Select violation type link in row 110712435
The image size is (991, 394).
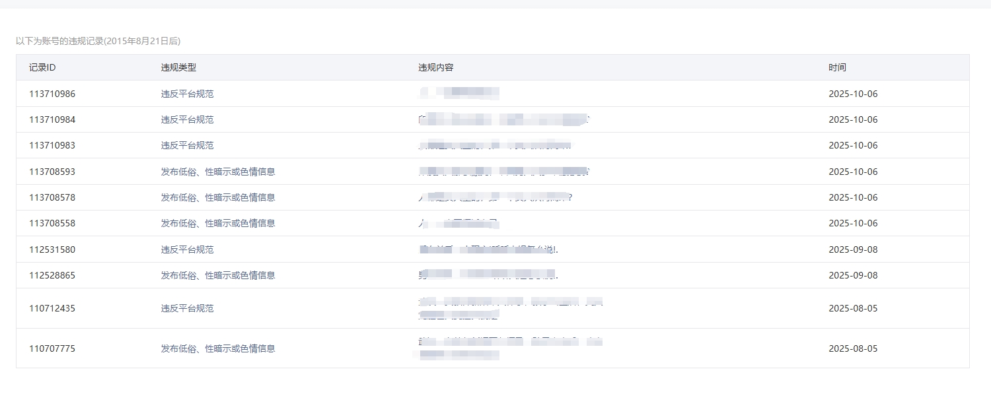(187, 308)
